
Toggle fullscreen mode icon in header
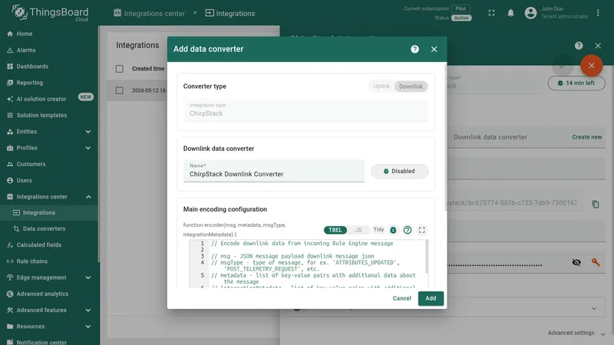(491, 13)
